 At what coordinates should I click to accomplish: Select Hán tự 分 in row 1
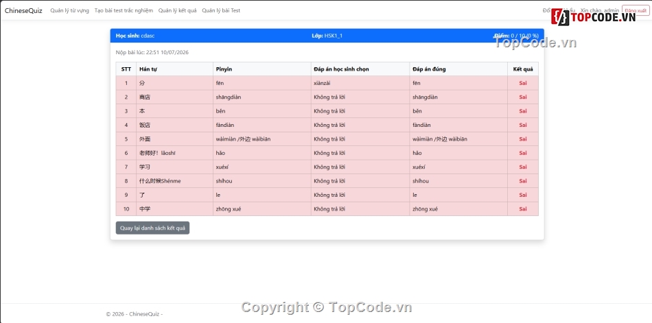pos(142,83)
